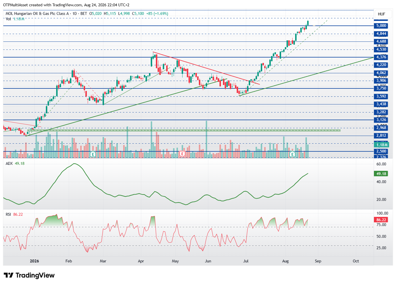396x285 pixels.
Task: Click the 2,500 price level label
Action: pyautogui.click(x=381, y=151)
